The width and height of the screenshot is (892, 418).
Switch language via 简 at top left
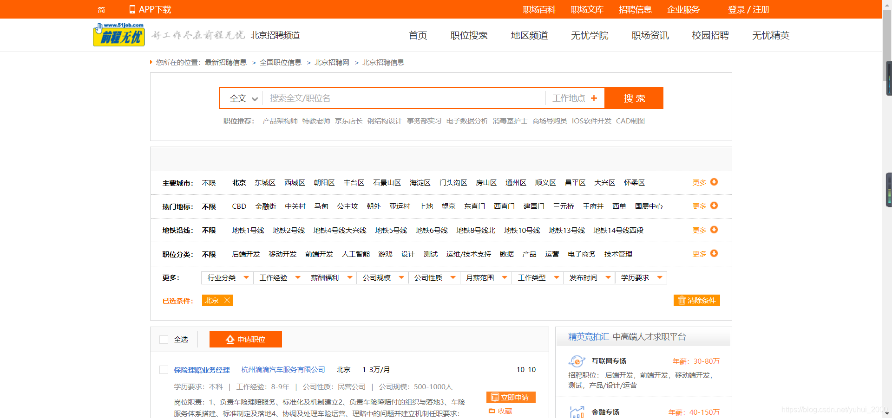(101, 10)
